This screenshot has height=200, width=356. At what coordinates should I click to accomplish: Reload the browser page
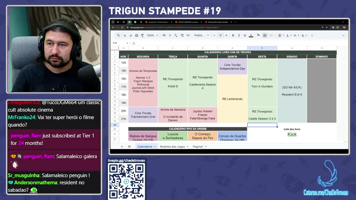pyautogui.click(x=122, y=27)
